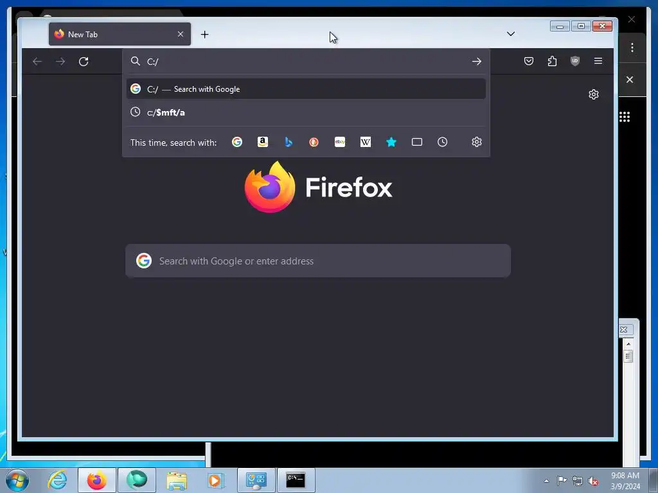Open new tab page personalize gear
The height and width of the screenshot is (493, 658).
pos(593,94)
